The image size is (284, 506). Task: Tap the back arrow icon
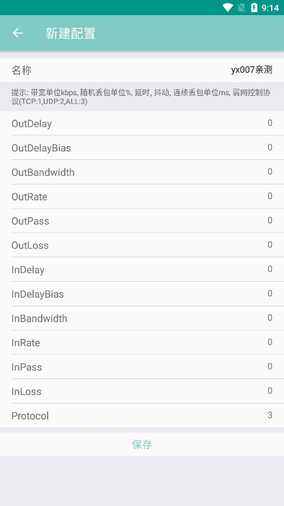click(18, 33)
